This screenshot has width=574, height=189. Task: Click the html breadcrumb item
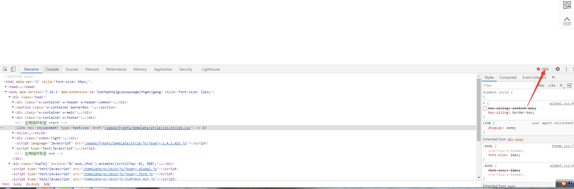(6, 184)
